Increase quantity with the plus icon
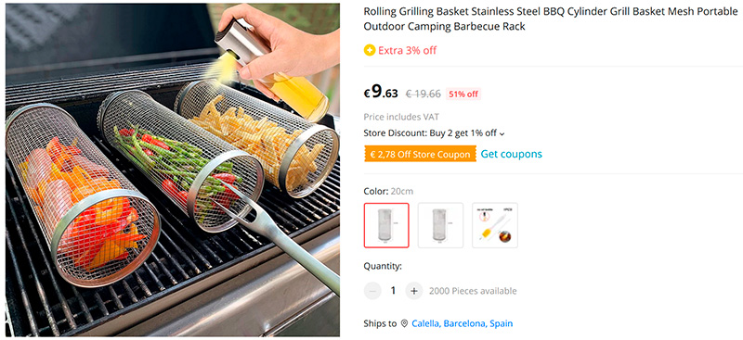The width and height of the screenshot is (743, 340). (413, 291)
